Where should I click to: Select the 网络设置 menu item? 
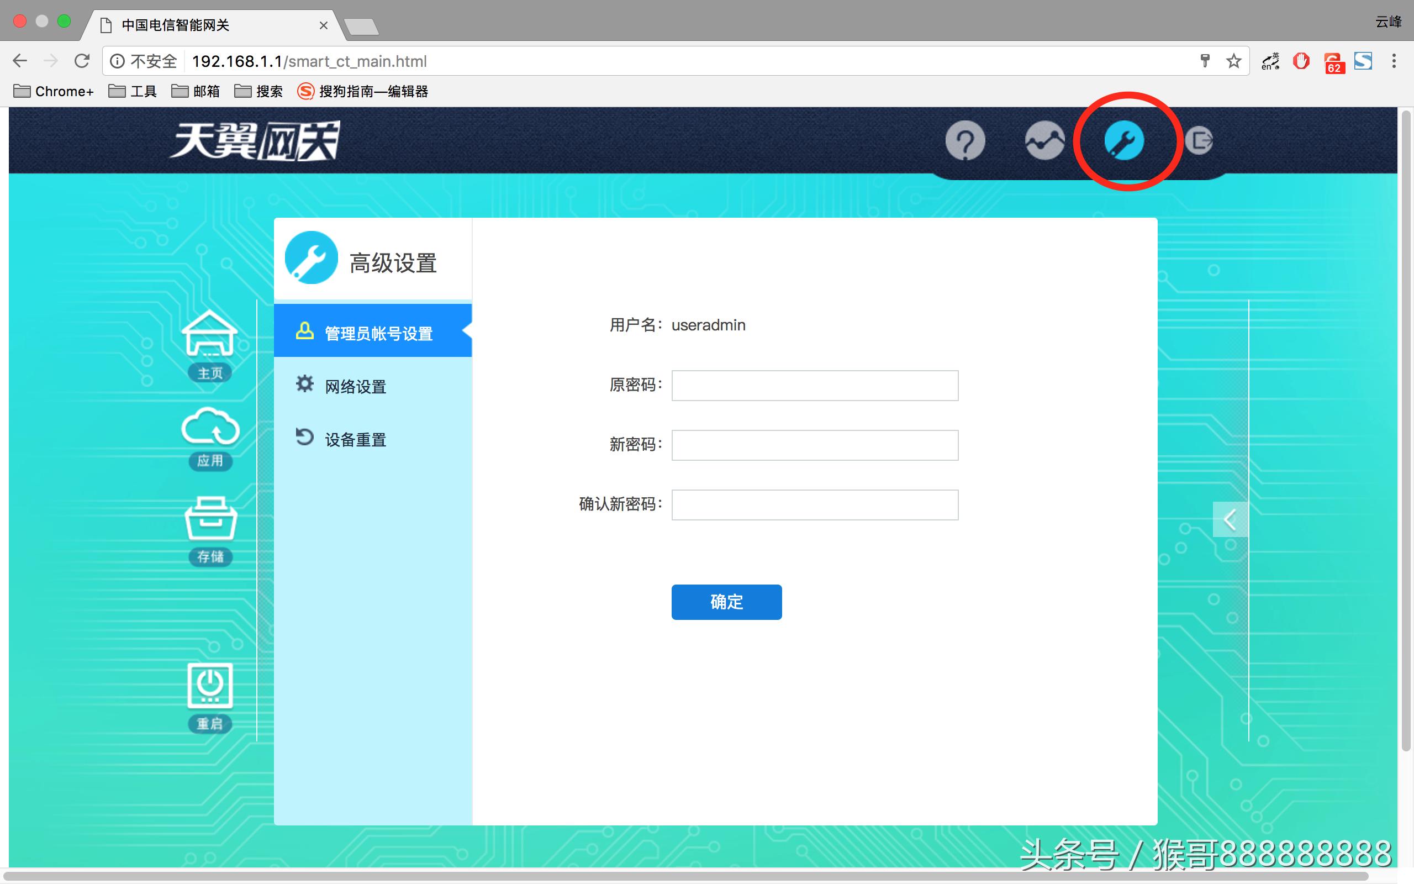(x=354, y=386)
